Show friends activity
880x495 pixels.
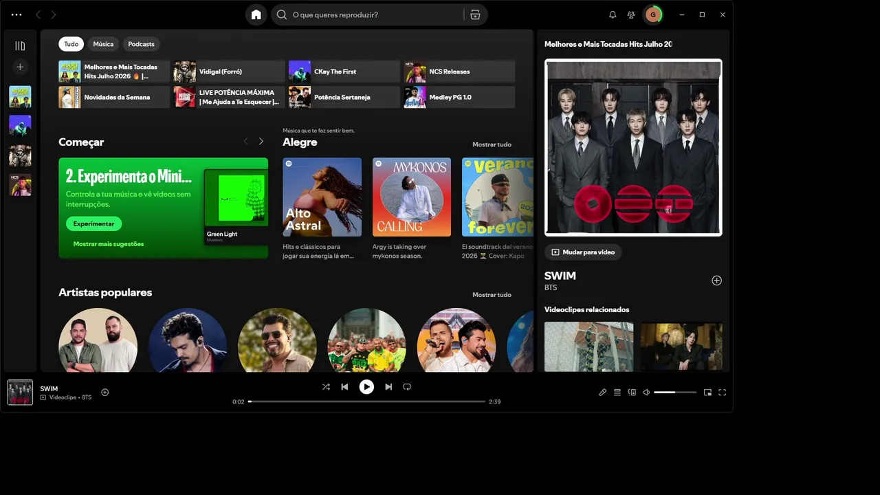(631, 14)
